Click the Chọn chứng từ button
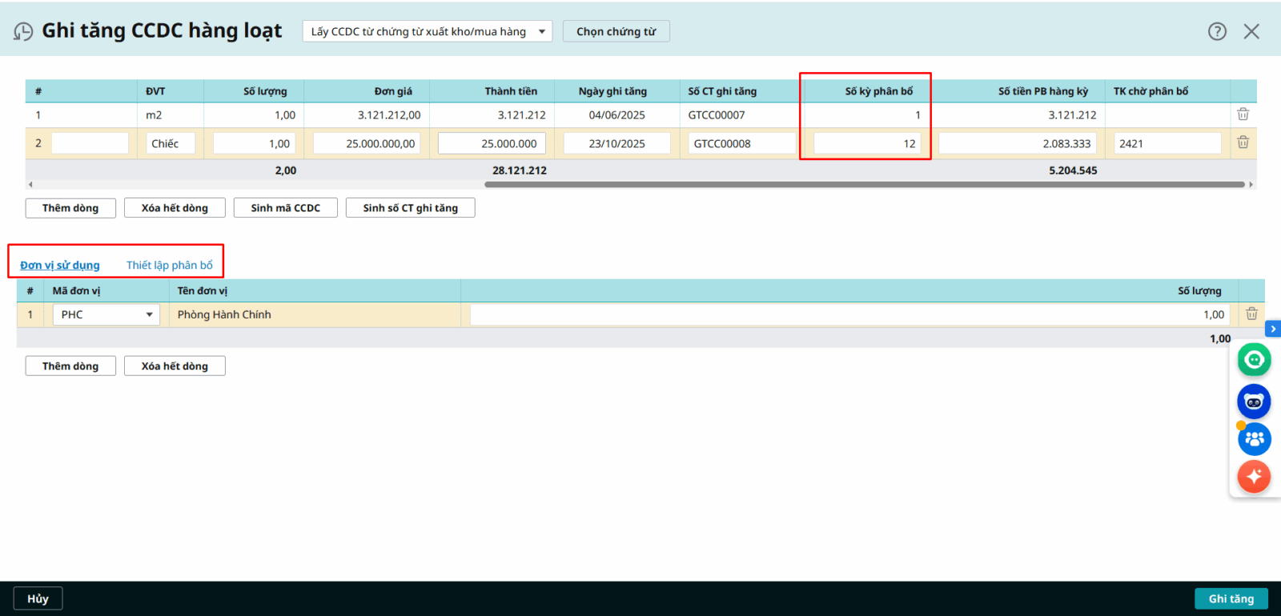Image resolution: width=1281 pixels, height=616 pixels. point(616,31)
